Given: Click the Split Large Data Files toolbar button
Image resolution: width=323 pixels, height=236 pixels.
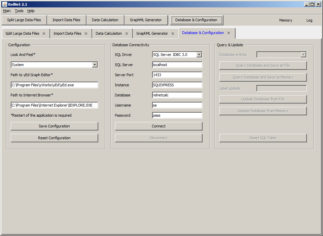Looking at the screenshot, I should pos(24,20).
